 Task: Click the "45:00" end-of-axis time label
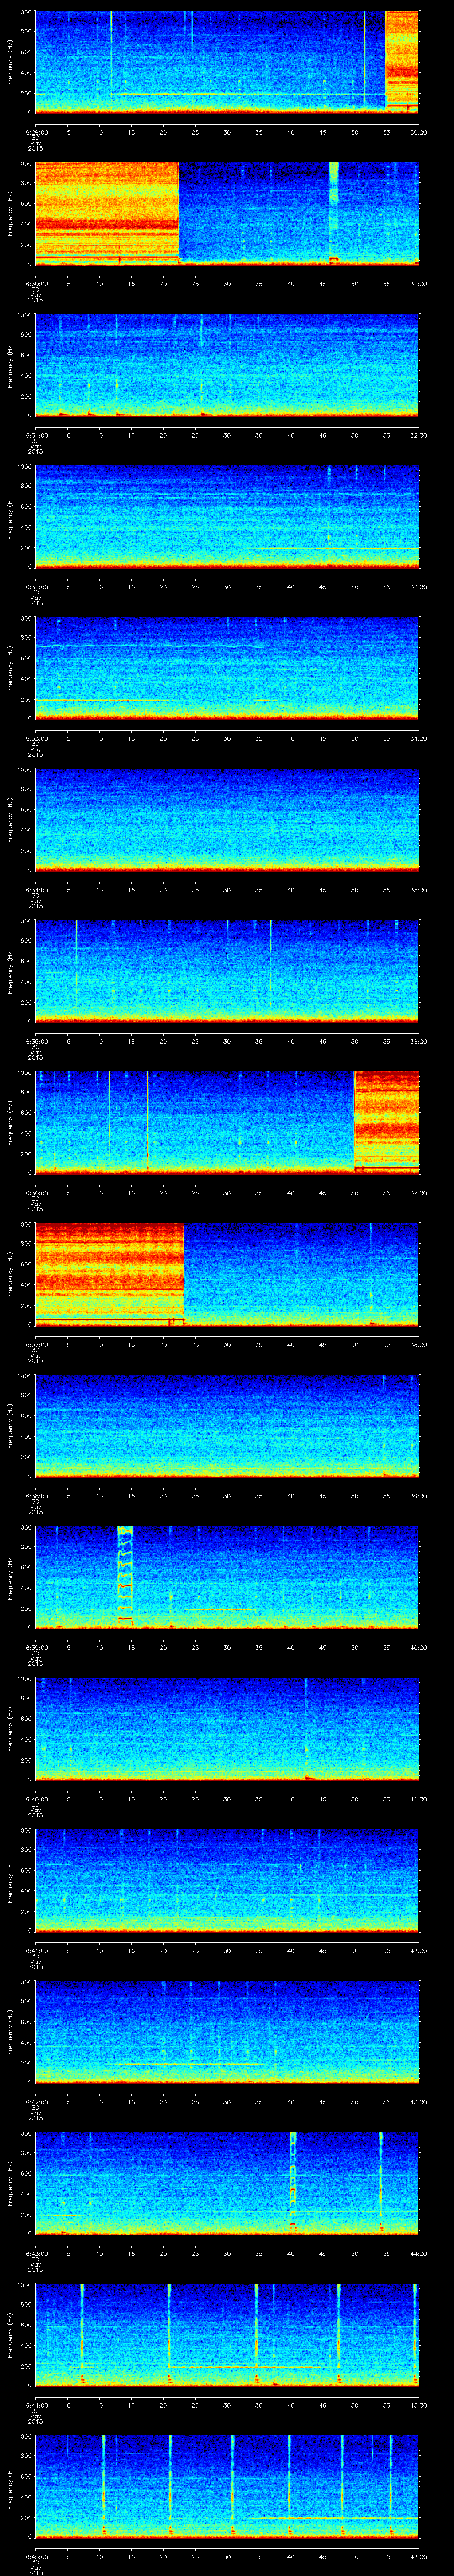[x=418, y=2405]
